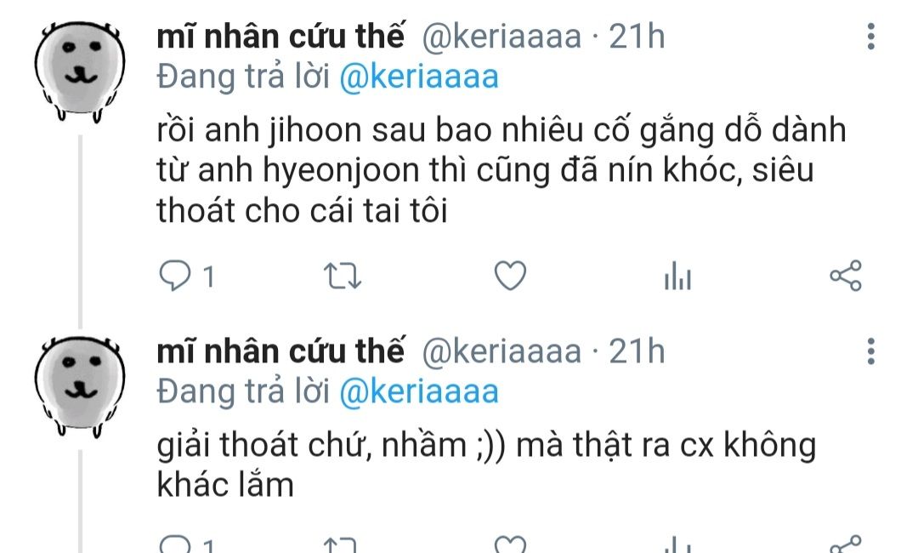Image resolution: width=918 pixels, height=553 pixels.
Task: Open second tweet's bear avatar profile picture
Action: pyautogui.click(x=80, y=386)
